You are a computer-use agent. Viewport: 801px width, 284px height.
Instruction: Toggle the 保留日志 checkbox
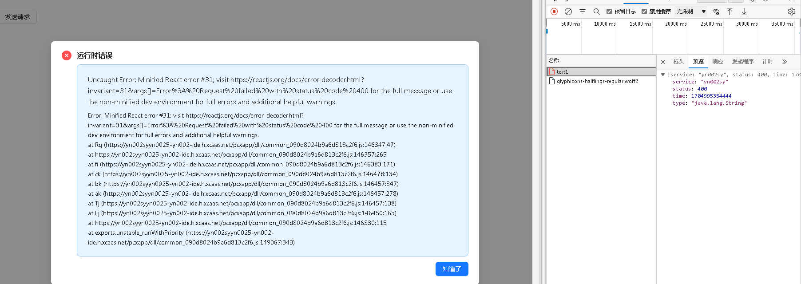(x=609, y=12)
